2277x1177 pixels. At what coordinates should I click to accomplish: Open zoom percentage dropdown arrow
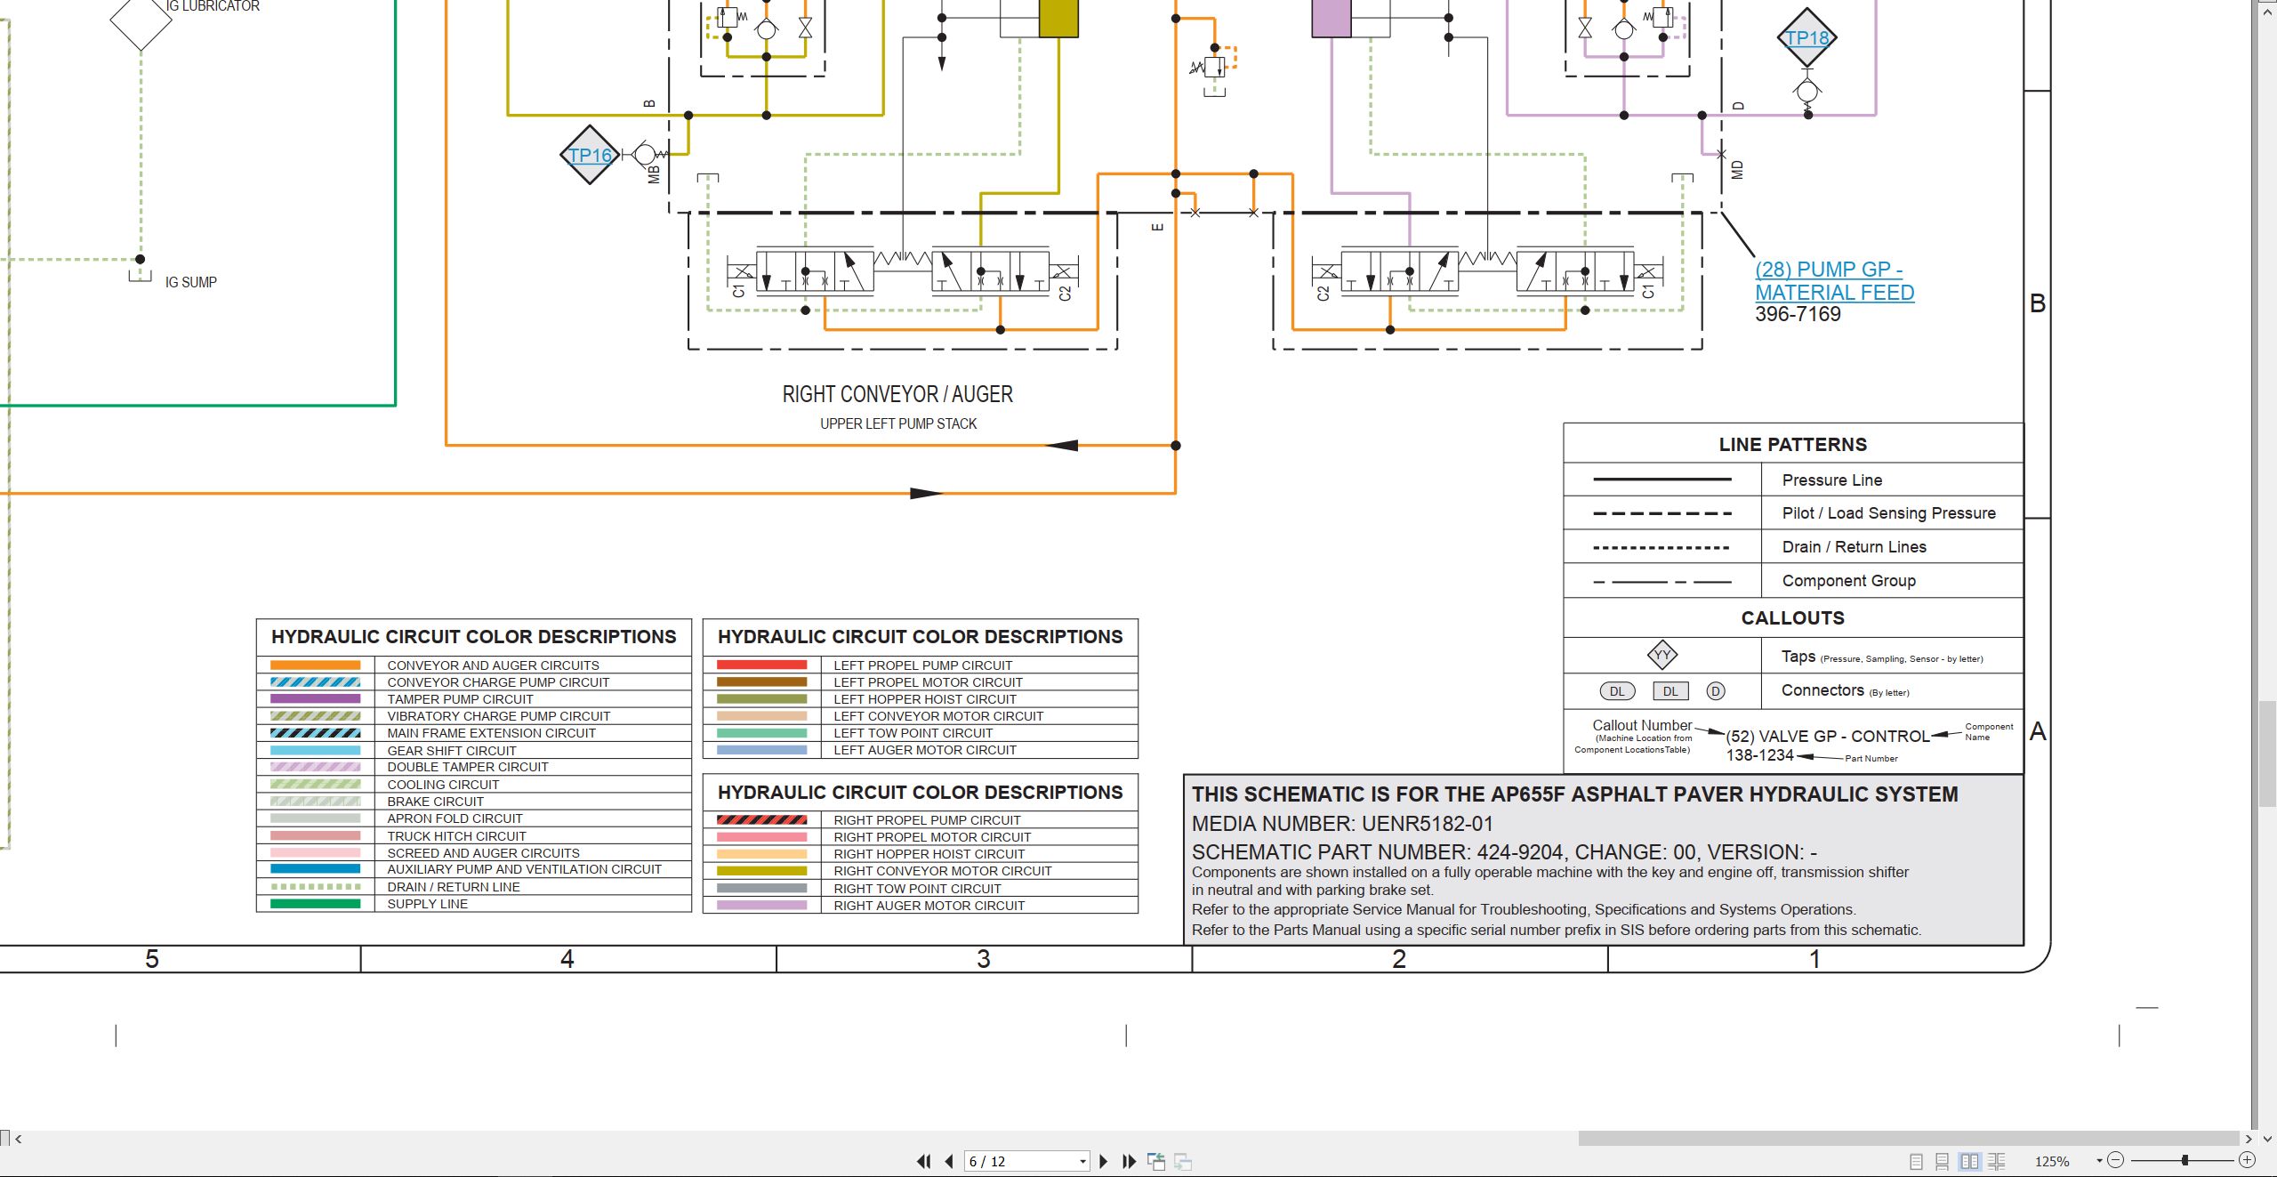2099,1161
